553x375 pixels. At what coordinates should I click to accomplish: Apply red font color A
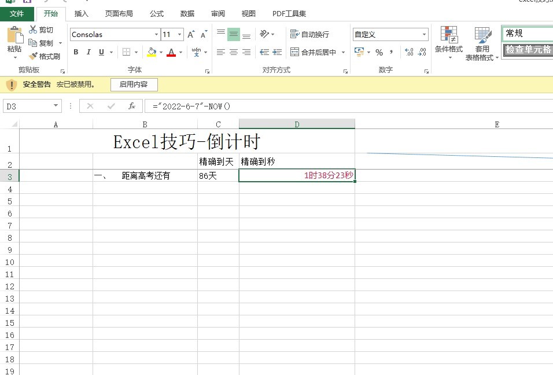[171, 52]
